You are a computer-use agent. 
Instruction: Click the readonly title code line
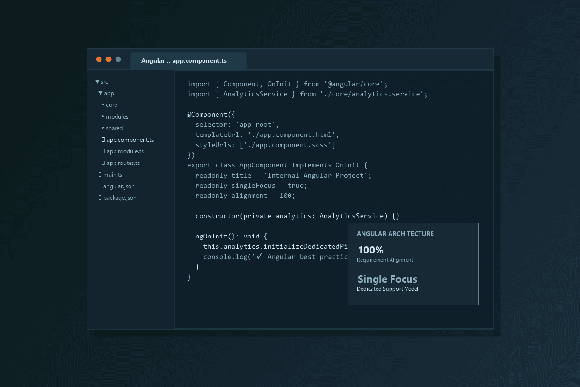point(283,175)
